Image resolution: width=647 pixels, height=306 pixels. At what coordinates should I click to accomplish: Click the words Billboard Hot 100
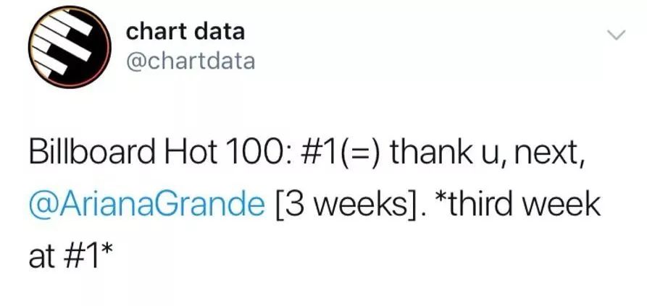pyautogui.click(x=151, y=153)
